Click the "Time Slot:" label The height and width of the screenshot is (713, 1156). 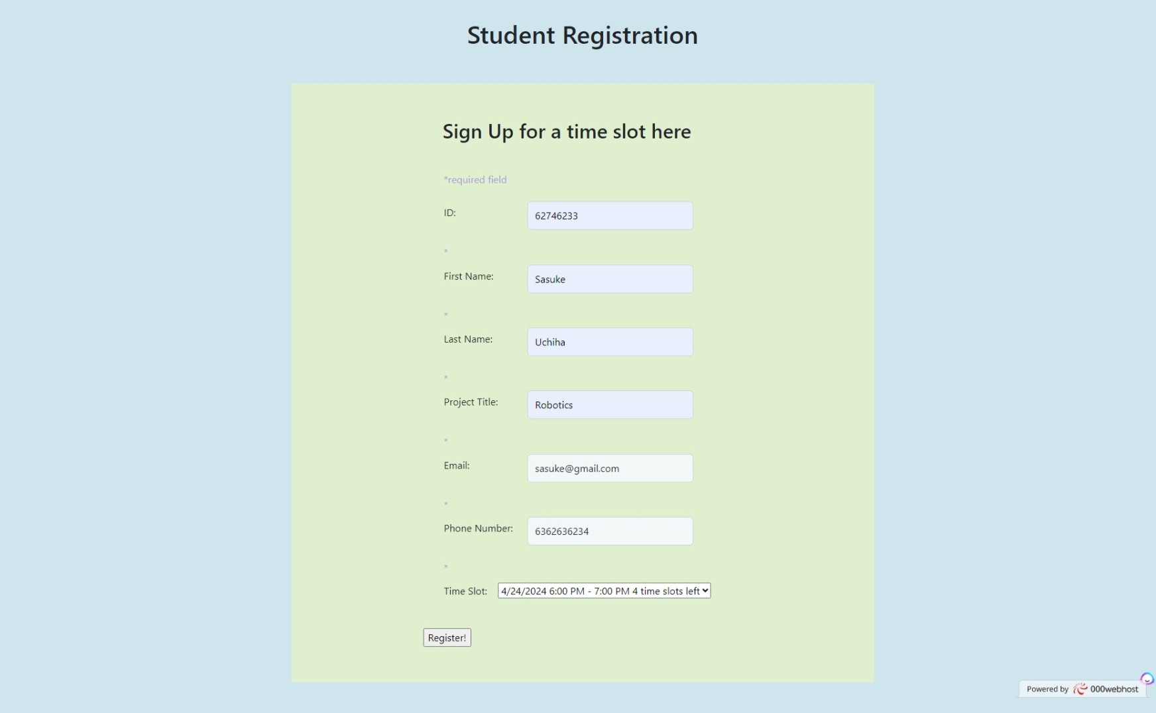pos(465,591)
